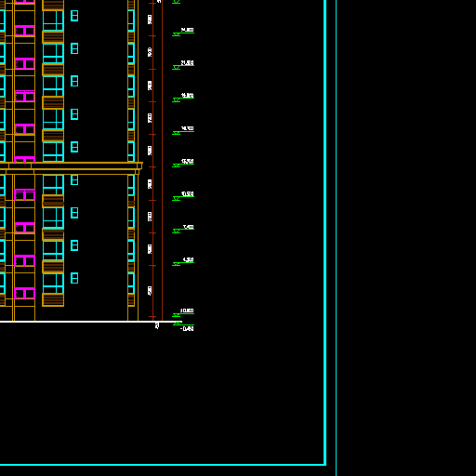Select the 13.200 elevation marker near the cornice
The height and width of the screenshot is (476, 476).
coord(183,164)
